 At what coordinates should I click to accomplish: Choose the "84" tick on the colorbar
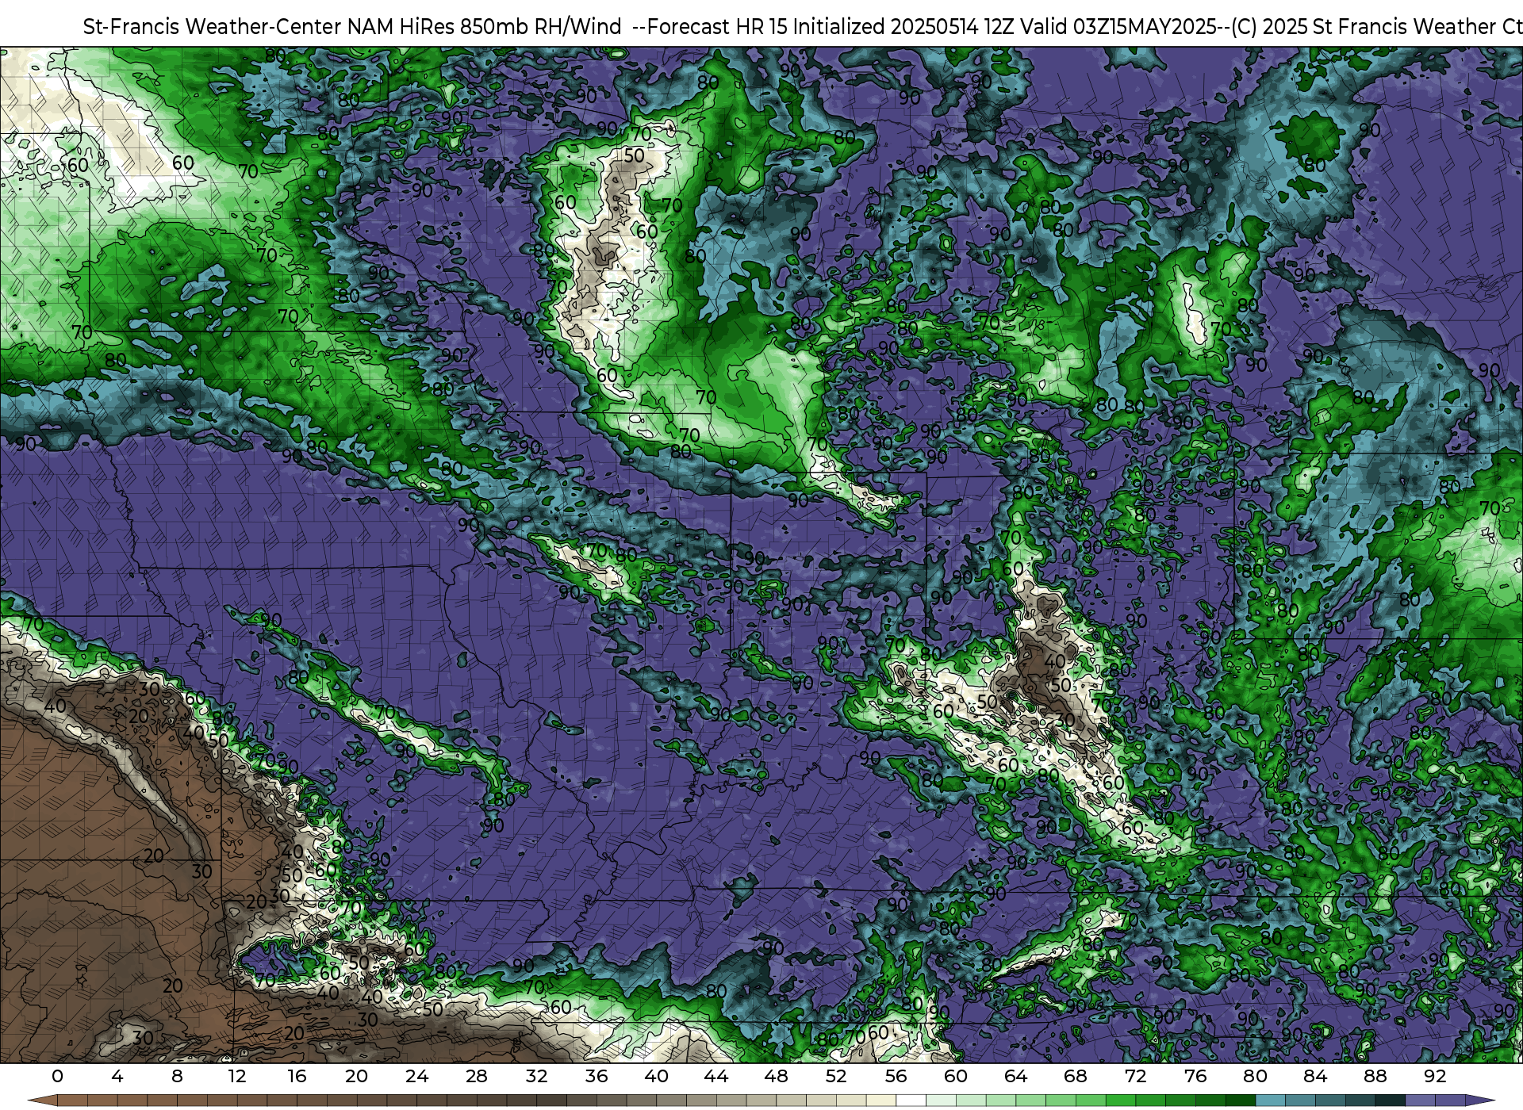pyautogui.click(x=1315, y=1076)
